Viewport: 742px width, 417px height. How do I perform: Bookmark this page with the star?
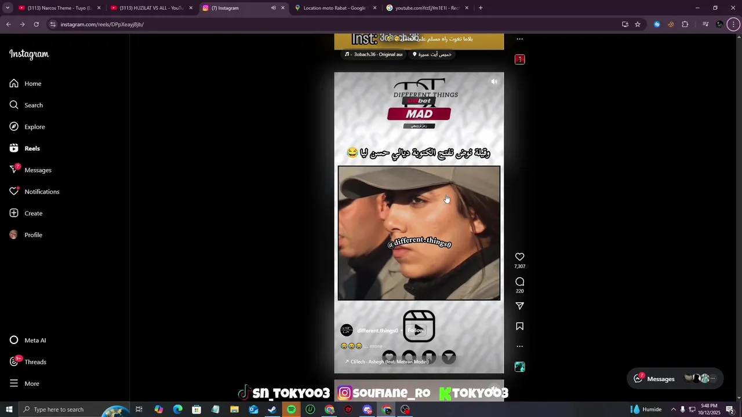[638, 24]
